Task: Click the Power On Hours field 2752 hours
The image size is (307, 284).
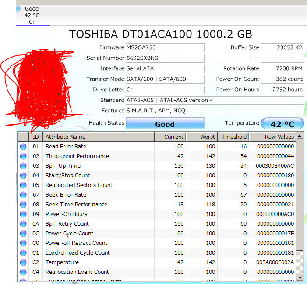Action: 282,90
